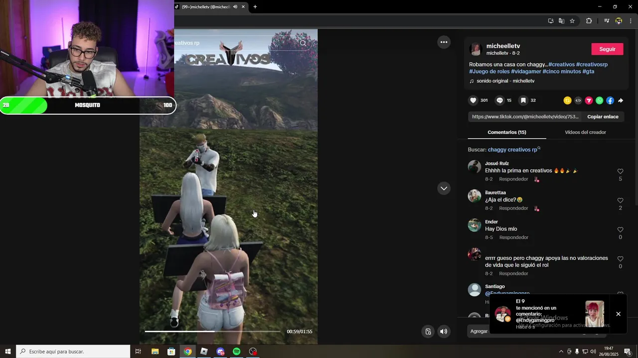The width and height of the screenshot is (638, 358).
Task: Like ilaurettaa's comment
Action: pyautogui.click(x=620, y=201)
